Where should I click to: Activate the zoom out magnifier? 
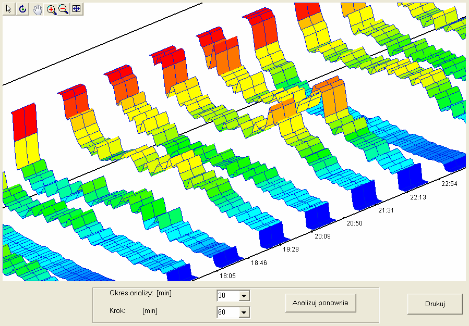coord(64,9)
